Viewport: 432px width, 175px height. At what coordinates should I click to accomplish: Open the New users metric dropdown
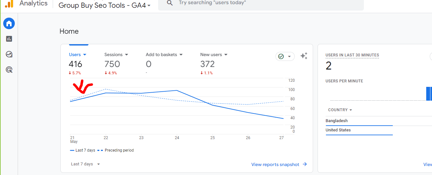click(x=214, y=55)
